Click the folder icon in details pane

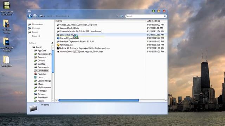click(x=33, y=108)
